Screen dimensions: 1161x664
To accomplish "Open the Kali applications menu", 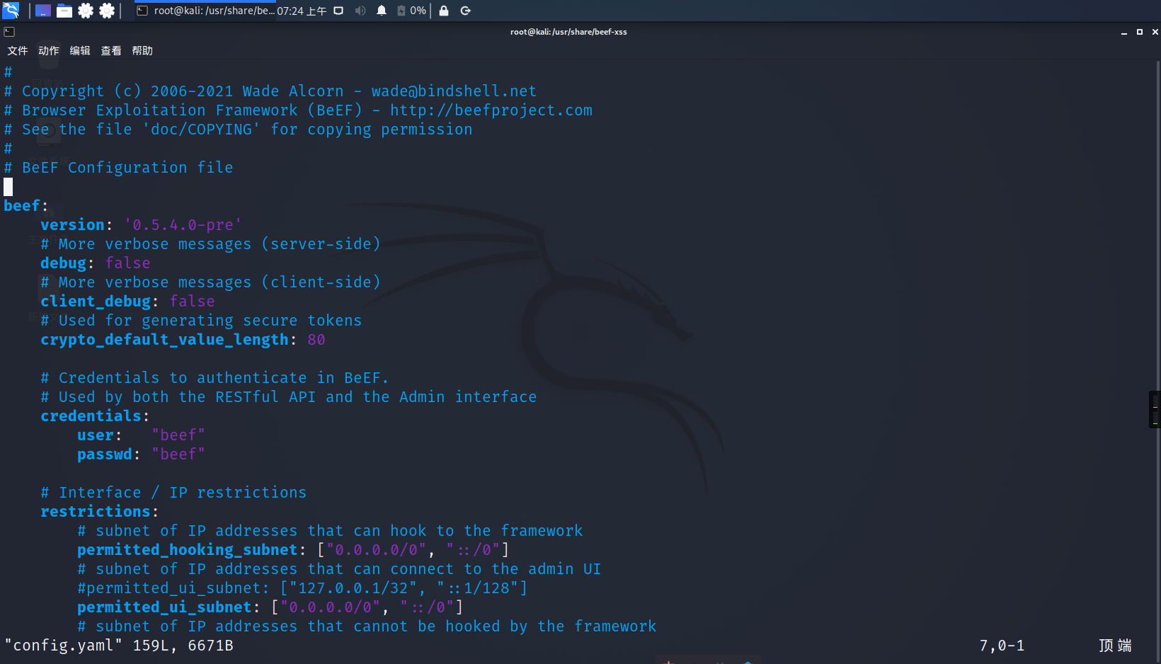I will pos(11,11).
